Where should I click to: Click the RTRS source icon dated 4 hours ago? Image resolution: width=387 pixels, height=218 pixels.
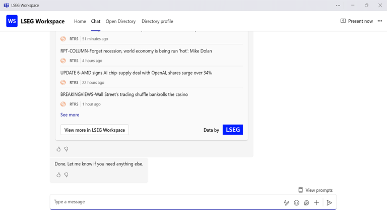pos(63,61)
